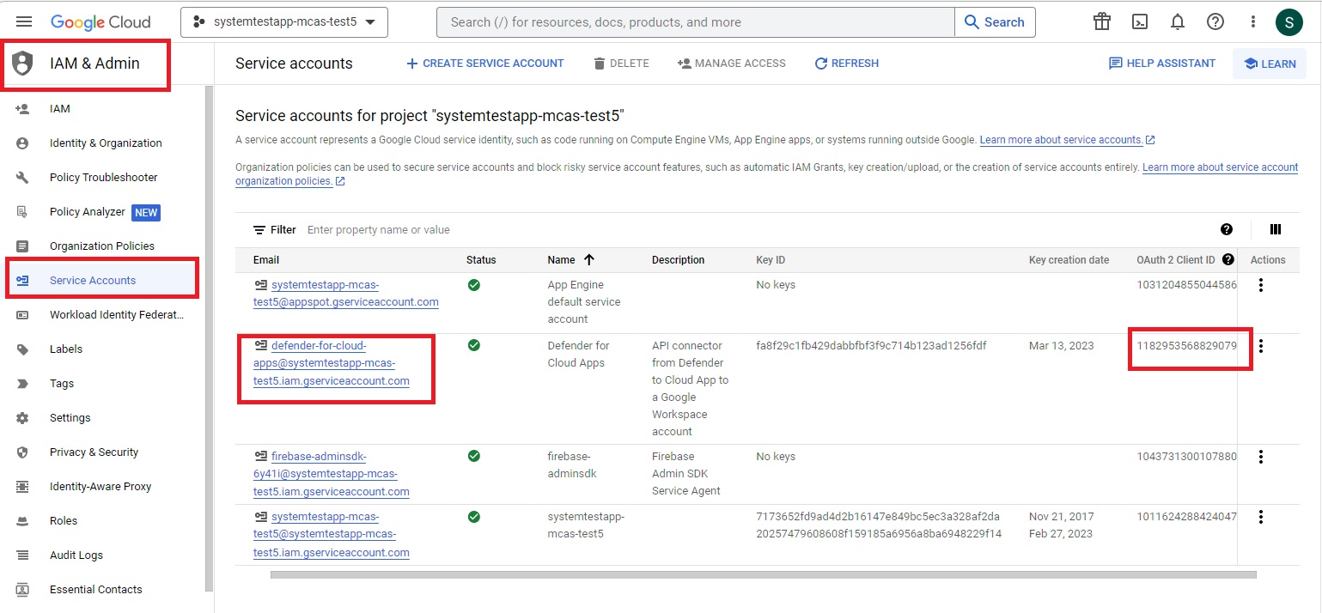Image resolution: width=1322 pixels, height=613 pixels.
Task: Click the horizontal table scrollbar
Action: click(x=763, y=574)
